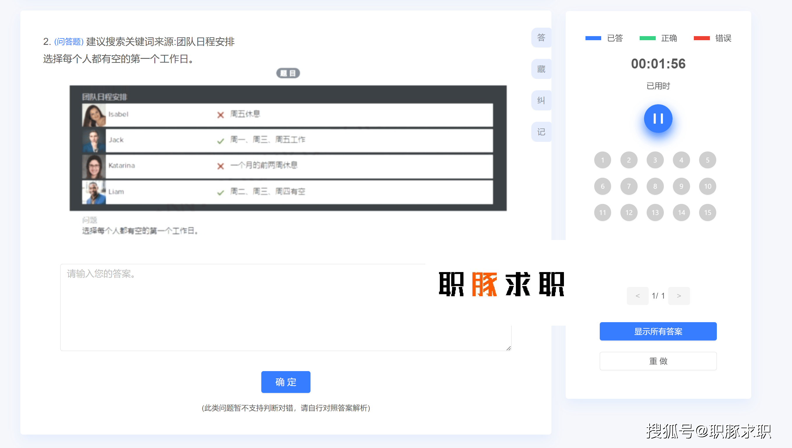
Task: Open the 记 (notes) side tab
Action: tap(541, 132)
